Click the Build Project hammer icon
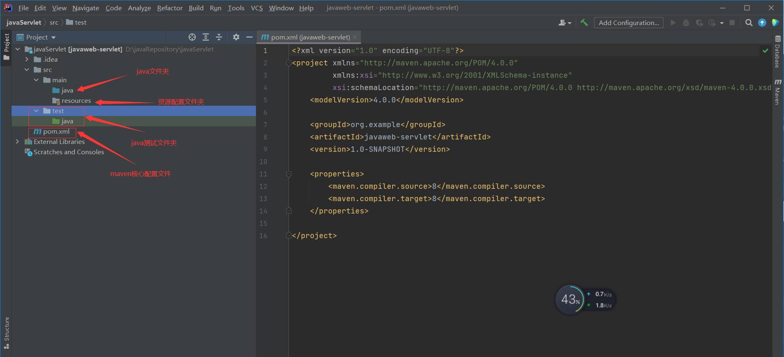The image size is (784, 357). [584, 23]
